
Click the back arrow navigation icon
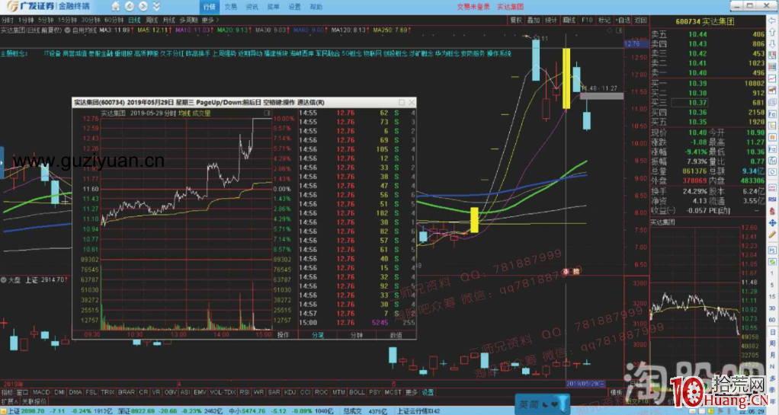(x=129, y=6)
